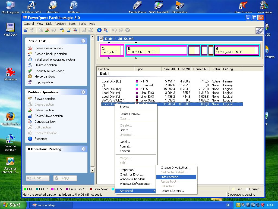Open Vinyl Deck desktop icon

coord(10,29)
